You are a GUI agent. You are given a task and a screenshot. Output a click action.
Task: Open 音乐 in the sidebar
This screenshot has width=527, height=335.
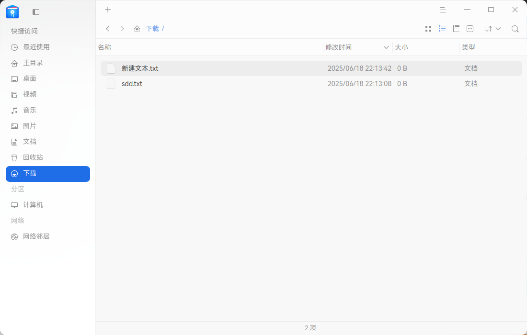click(48, 110)
